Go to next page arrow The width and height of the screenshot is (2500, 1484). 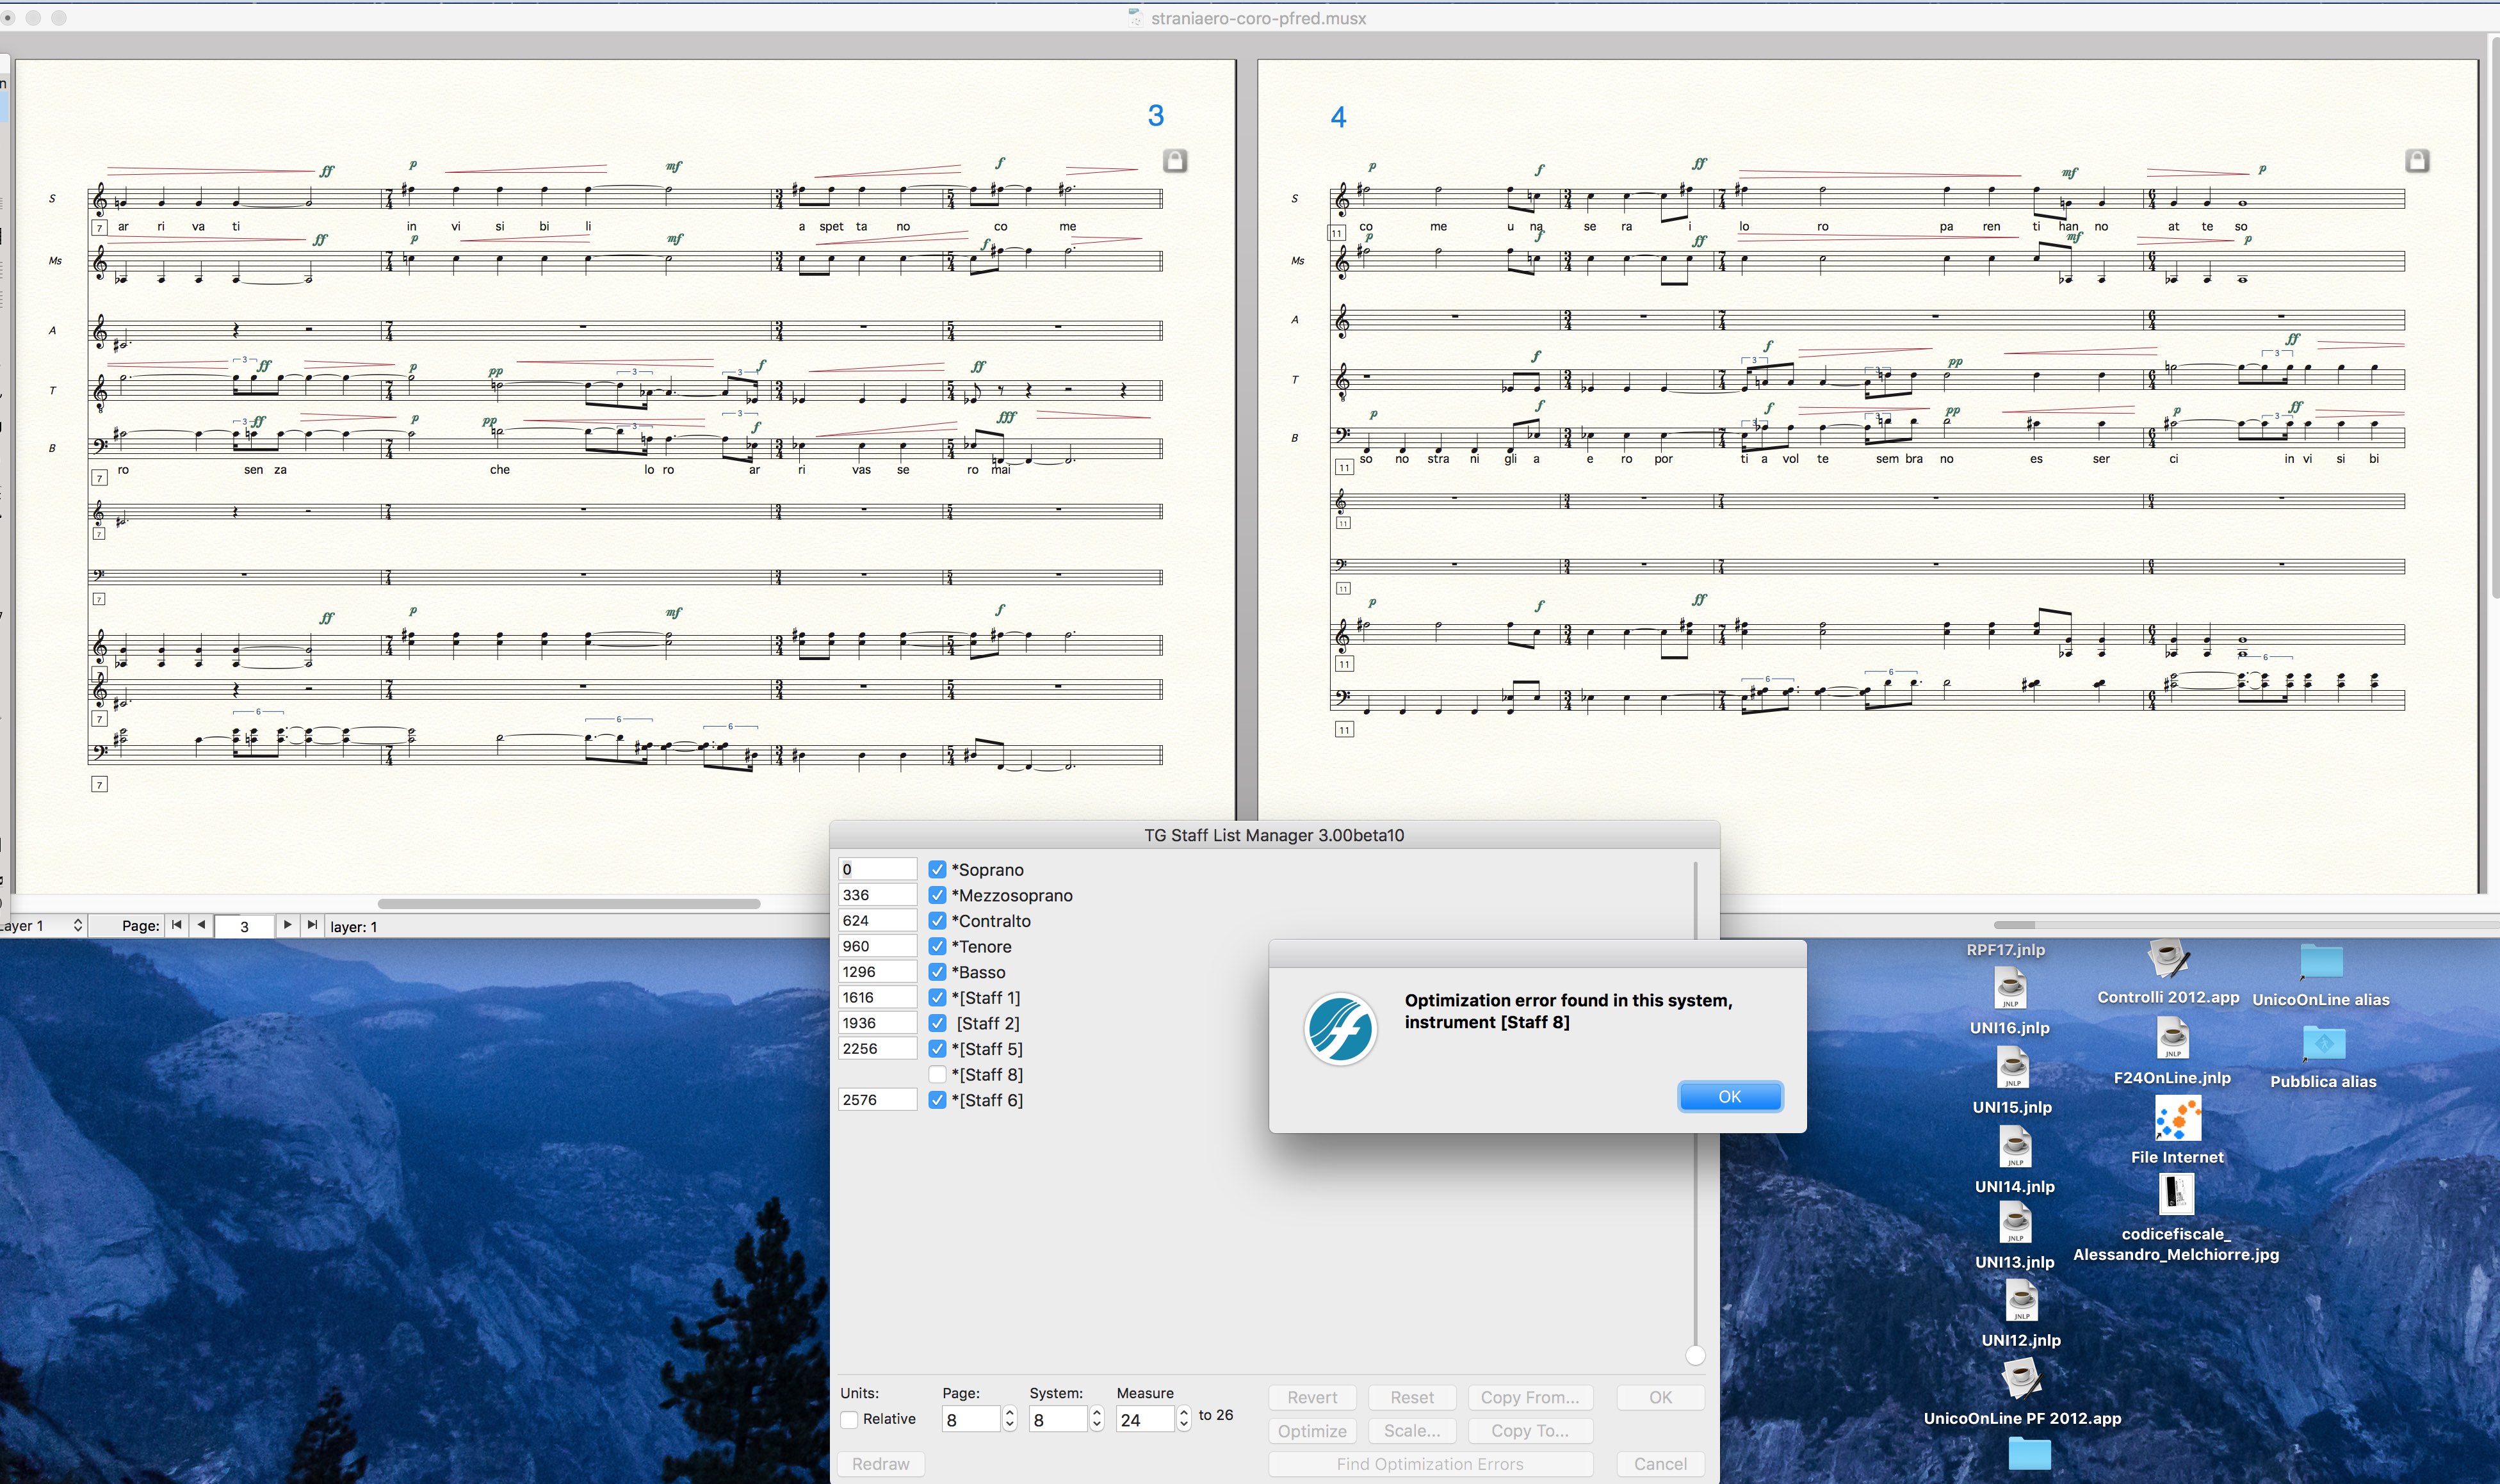tap(287, 925)
